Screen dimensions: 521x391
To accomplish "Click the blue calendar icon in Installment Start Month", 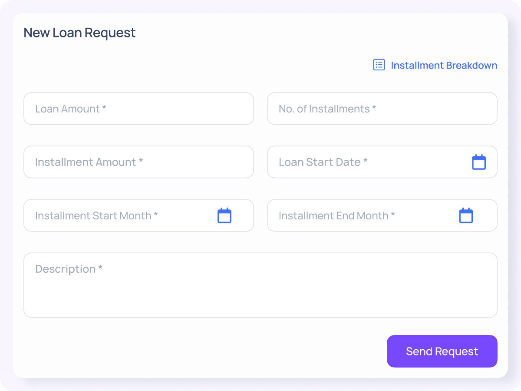I will [224, 215].
